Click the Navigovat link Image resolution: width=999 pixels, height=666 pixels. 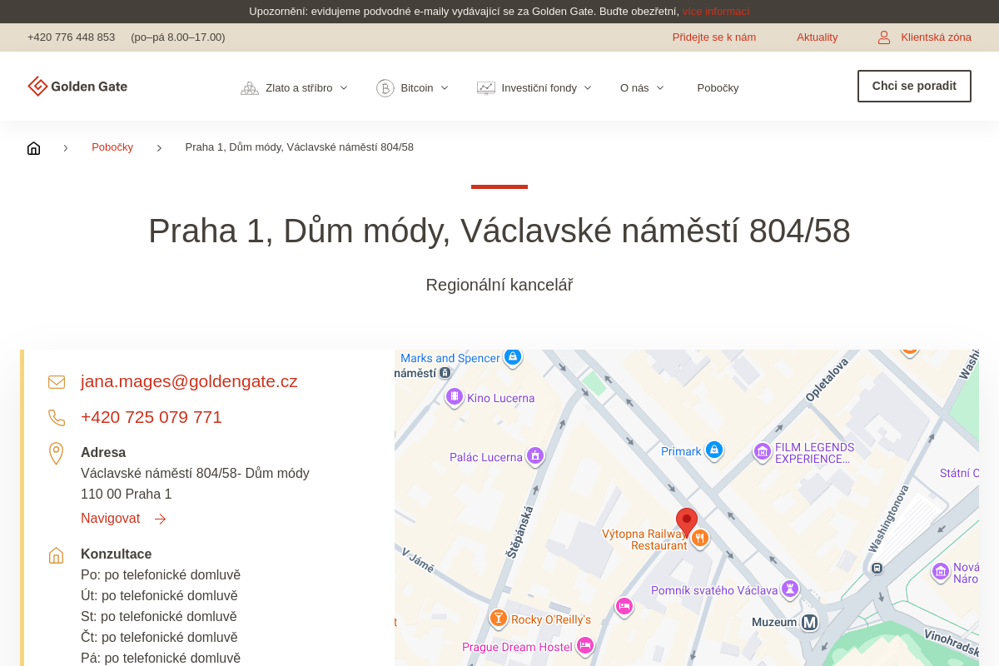coord(110,519)
